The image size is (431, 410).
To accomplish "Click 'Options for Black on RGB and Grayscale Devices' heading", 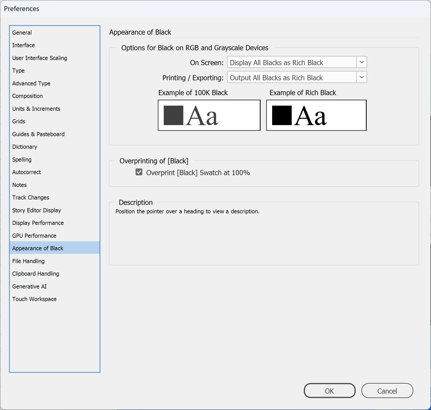I will tap(195, 48).
